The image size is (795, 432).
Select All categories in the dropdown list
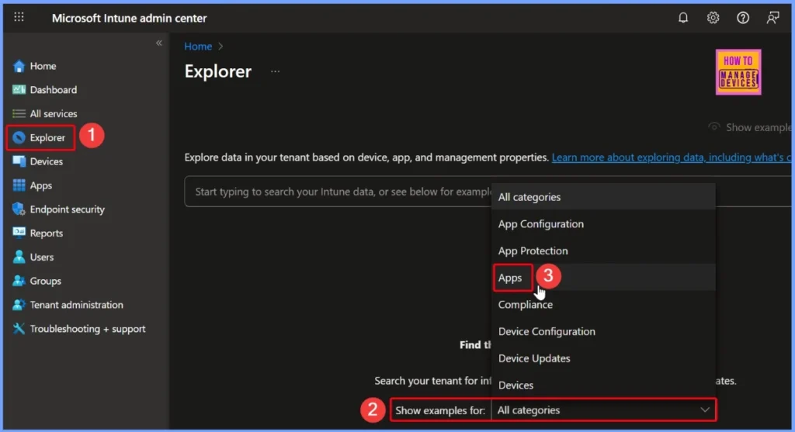coord(603,197)
